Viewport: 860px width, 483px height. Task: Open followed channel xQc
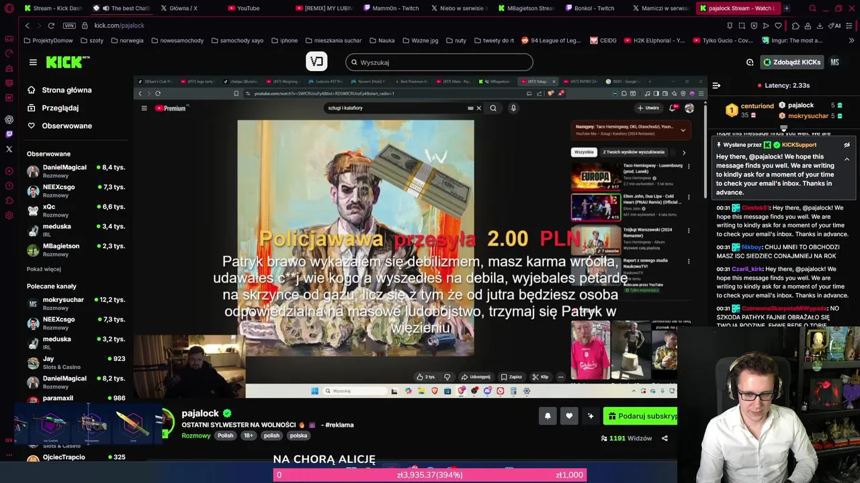76,211
